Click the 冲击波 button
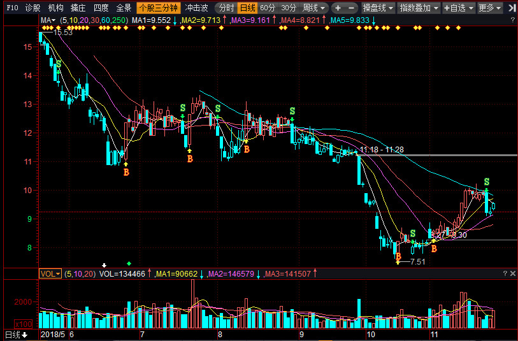Image resolution: width=518 pixels, height=341 pixels. [x=196, y=8]
